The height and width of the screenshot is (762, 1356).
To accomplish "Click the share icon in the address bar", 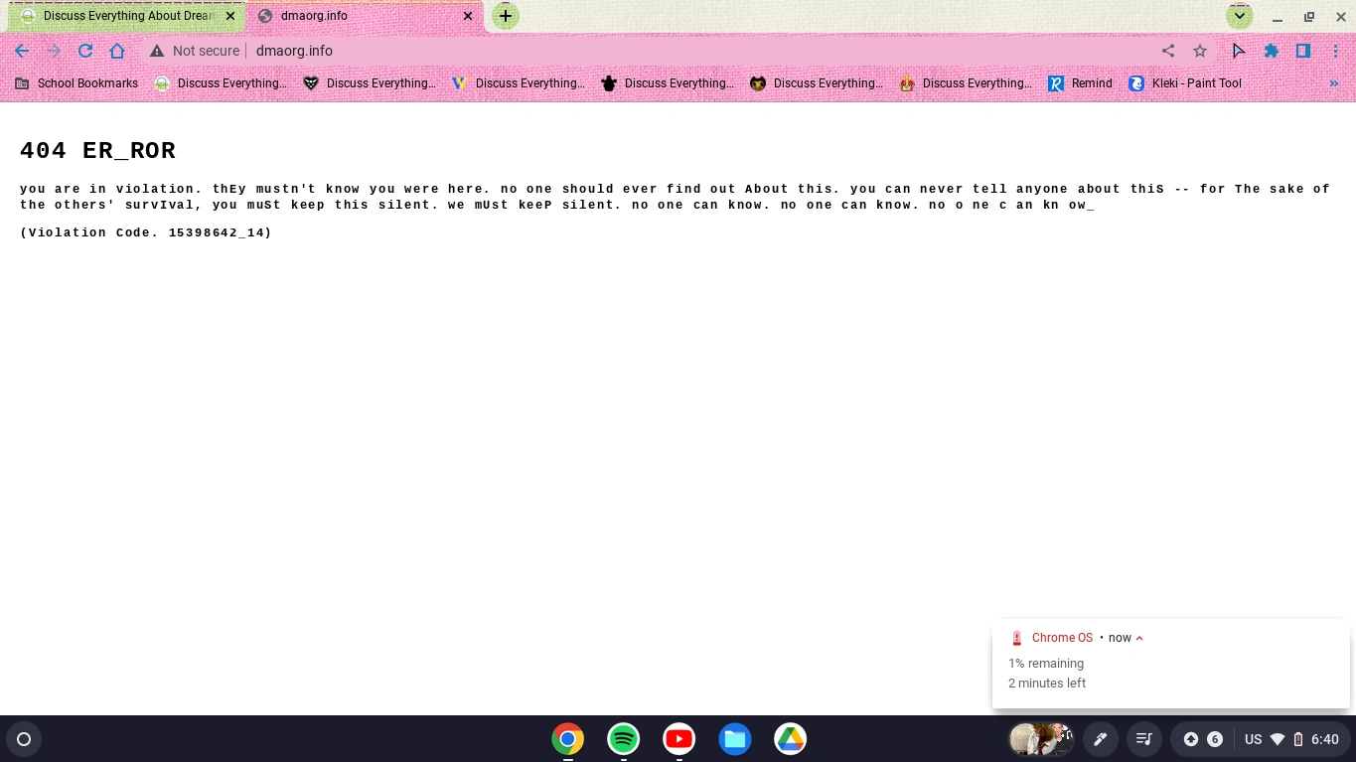I will pyautogui.click(x=1168, y=51).
